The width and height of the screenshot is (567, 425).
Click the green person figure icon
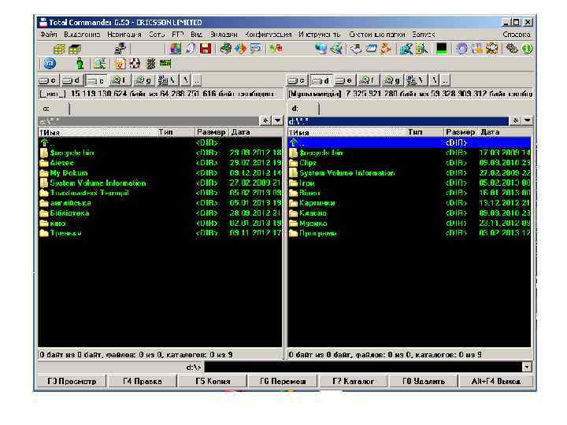[x=80, y=64]
